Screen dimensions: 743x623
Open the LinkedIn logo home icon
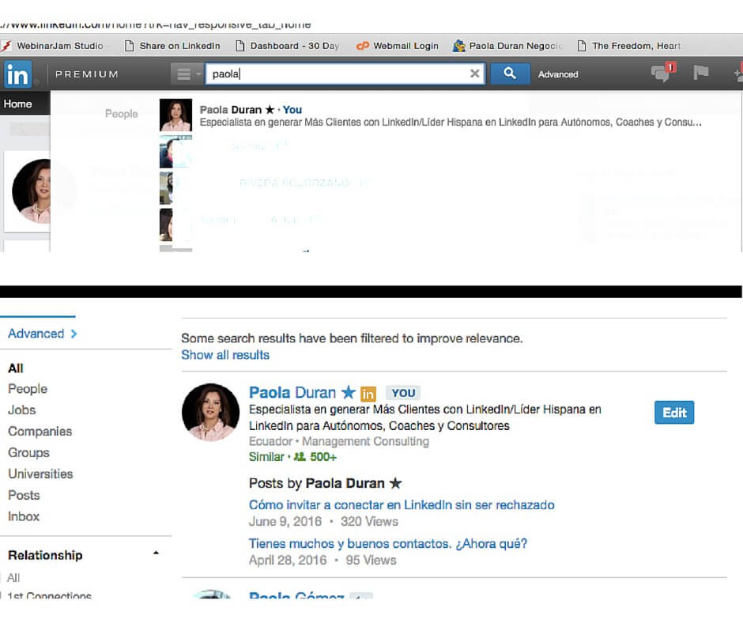pyautogui.click(x=18, y=74)
